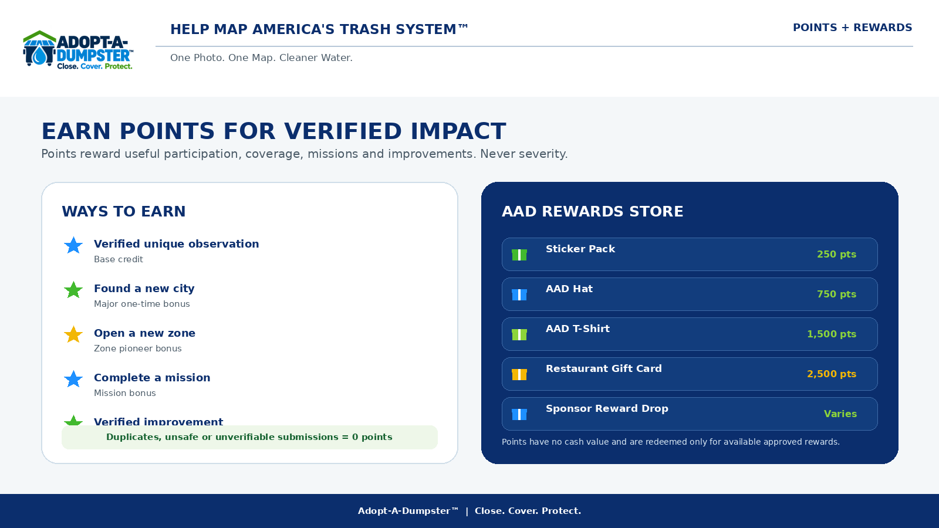Click the HELP MAP AMERICA'S TRASH SYSTEM header
939x528 pixels.
tap(319, 29)
